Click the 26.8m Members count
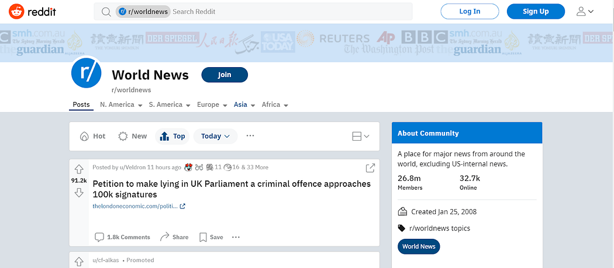The height and width of the screenshot is (268, 614). click(x=410, y=183)
